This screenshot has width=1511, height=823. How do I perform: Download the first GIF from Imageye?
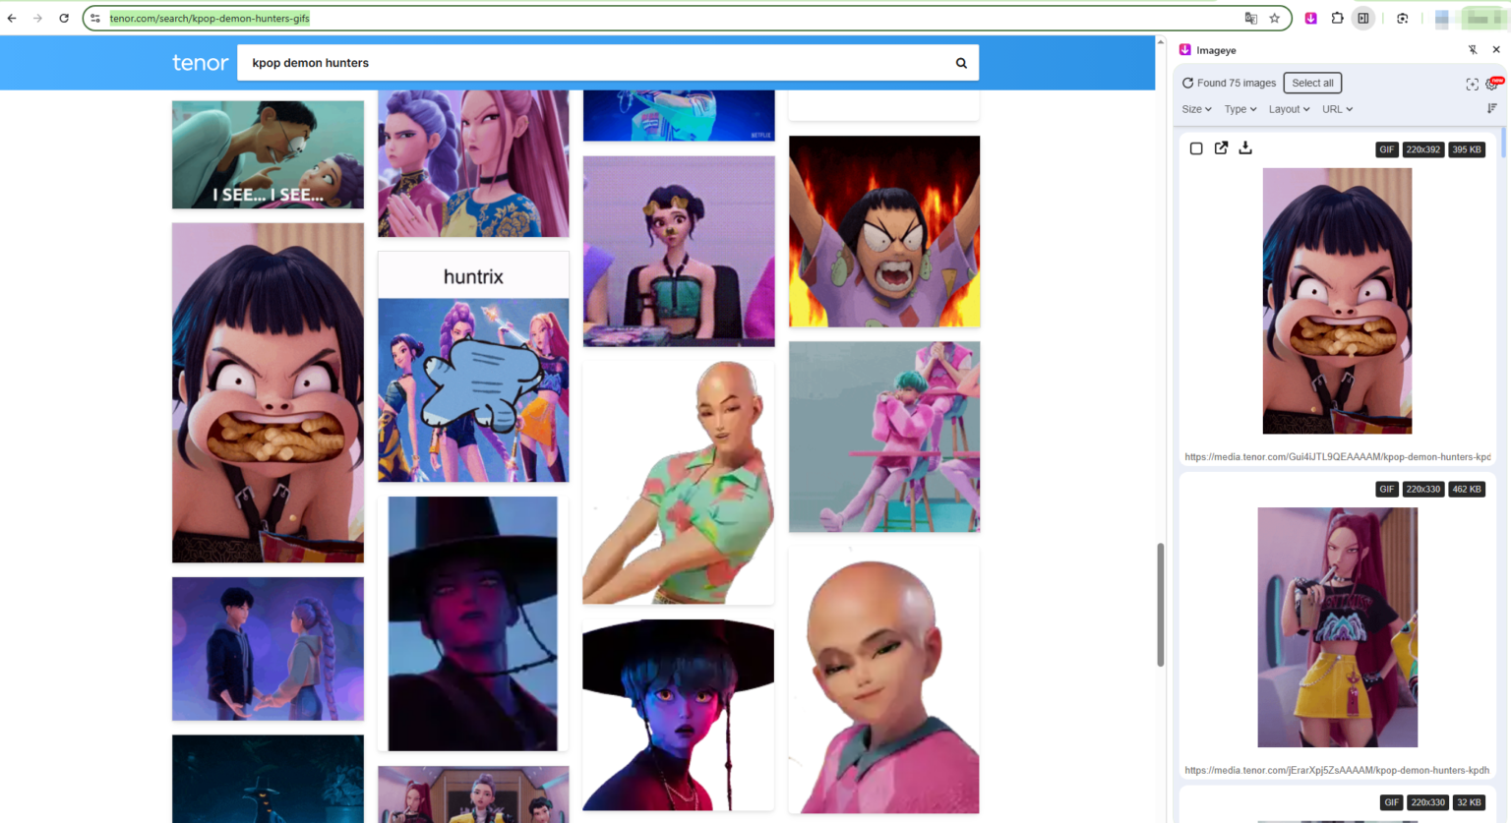(1245, 147)
